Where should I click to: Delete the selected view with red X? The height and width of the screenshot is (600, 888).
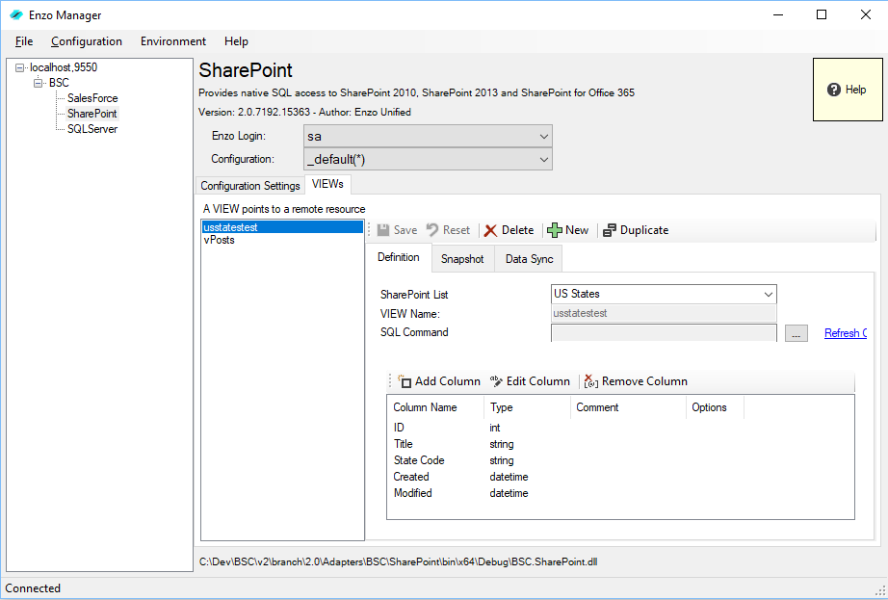click(x=491, y=230)
